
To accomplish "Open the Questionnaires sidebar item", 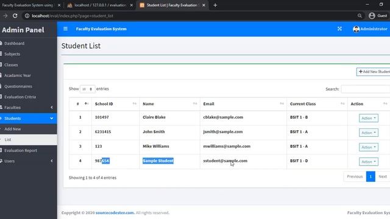I will tap(29, 86).
